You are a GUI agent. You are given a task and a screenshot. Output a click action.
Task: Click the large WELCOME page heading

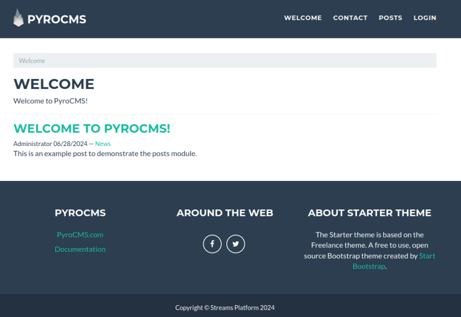54,84
